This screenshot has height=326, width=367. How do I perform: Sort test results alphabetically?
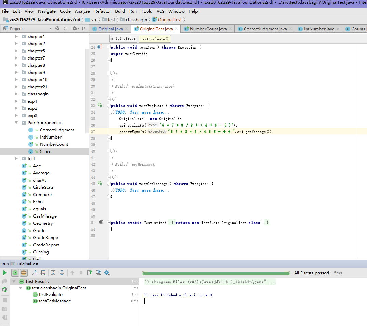click(x=34, y=273)
